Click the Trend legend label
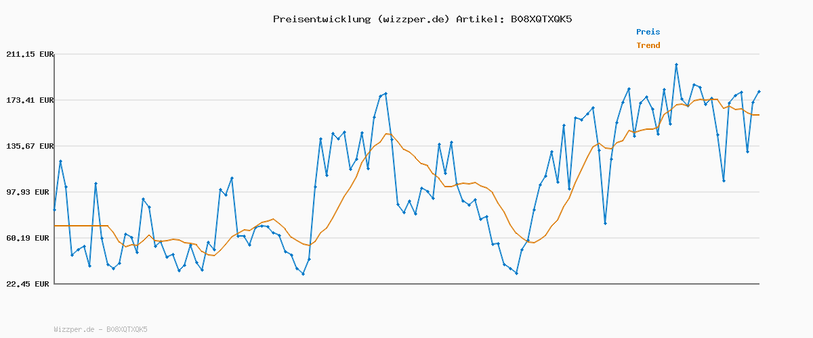This screenshot has width=813, height=338. (x=648, y=46)
